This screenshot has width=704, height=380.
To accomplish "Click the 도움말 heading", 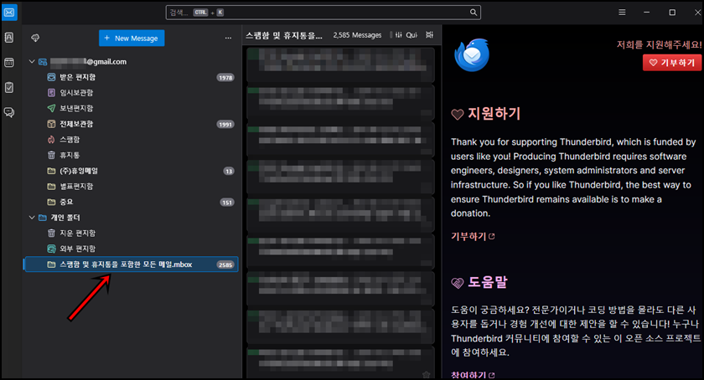I will pyautogui.click(x=487, y=282).
